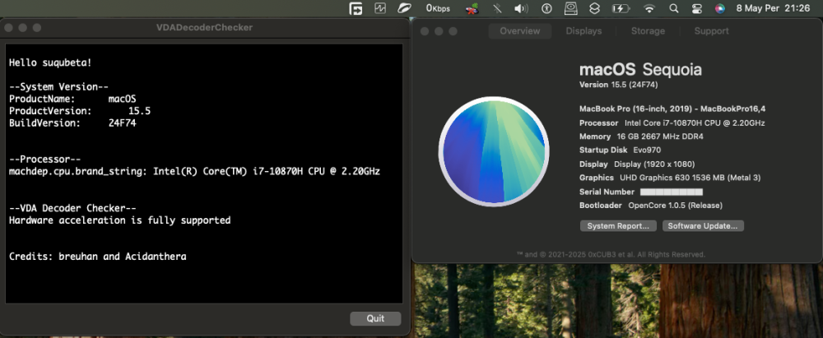The image size is (823, 338).
Task: Open the Wi-Fi menu bar icon
Action: point(650,8)
